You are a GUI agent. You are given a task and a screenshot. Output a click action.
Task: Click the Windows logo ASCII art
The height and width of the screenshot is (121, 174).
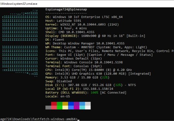coord(20,43)
